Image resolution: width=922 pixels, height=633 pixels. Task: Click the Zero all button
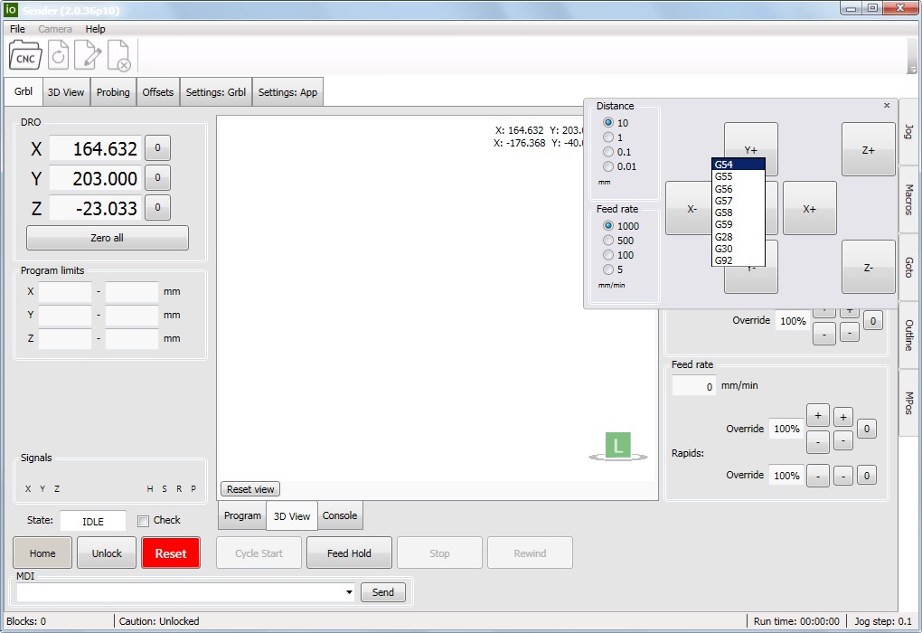107,238
